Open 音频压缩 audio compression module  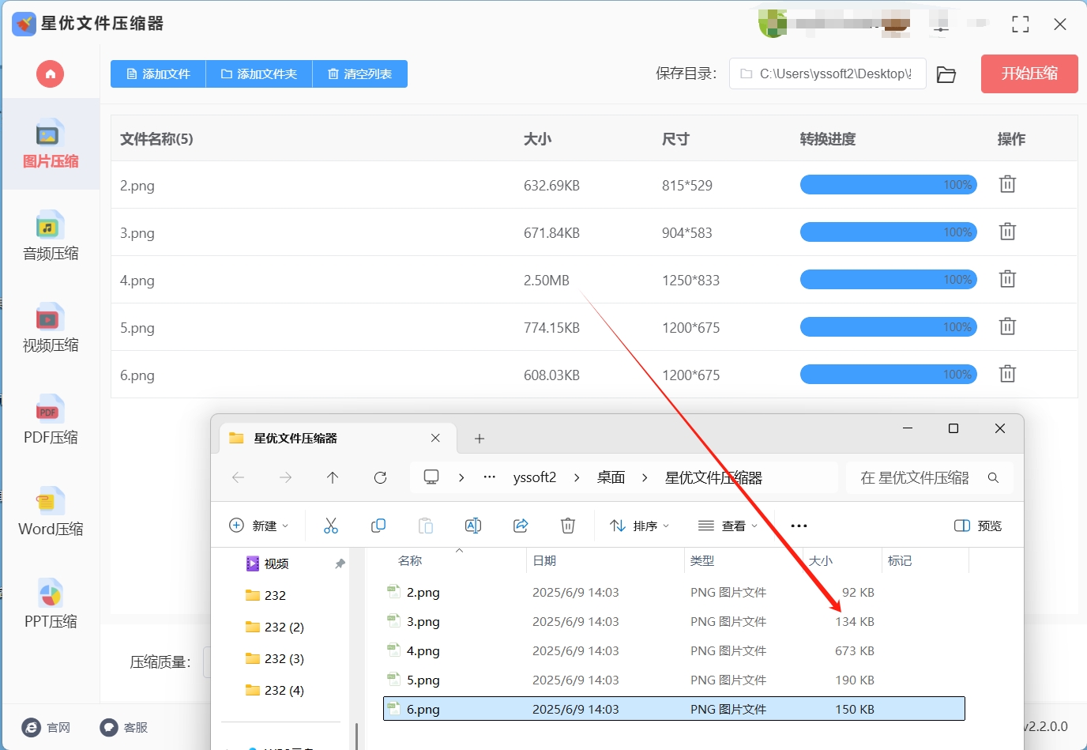pos(51,236)
